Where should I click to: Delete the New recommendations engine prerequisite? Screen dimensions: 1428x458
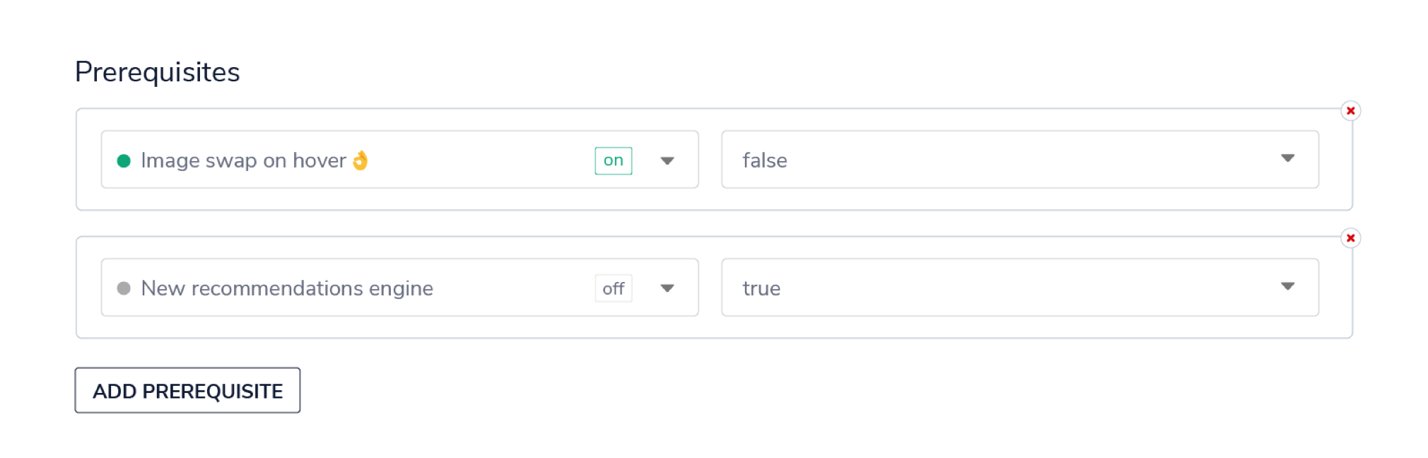tap(1350, 238)
